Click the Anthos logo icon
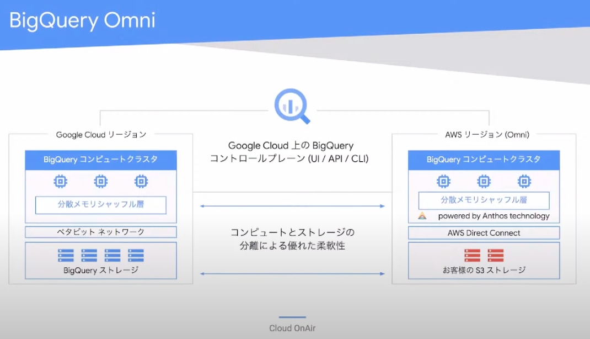 422,216
